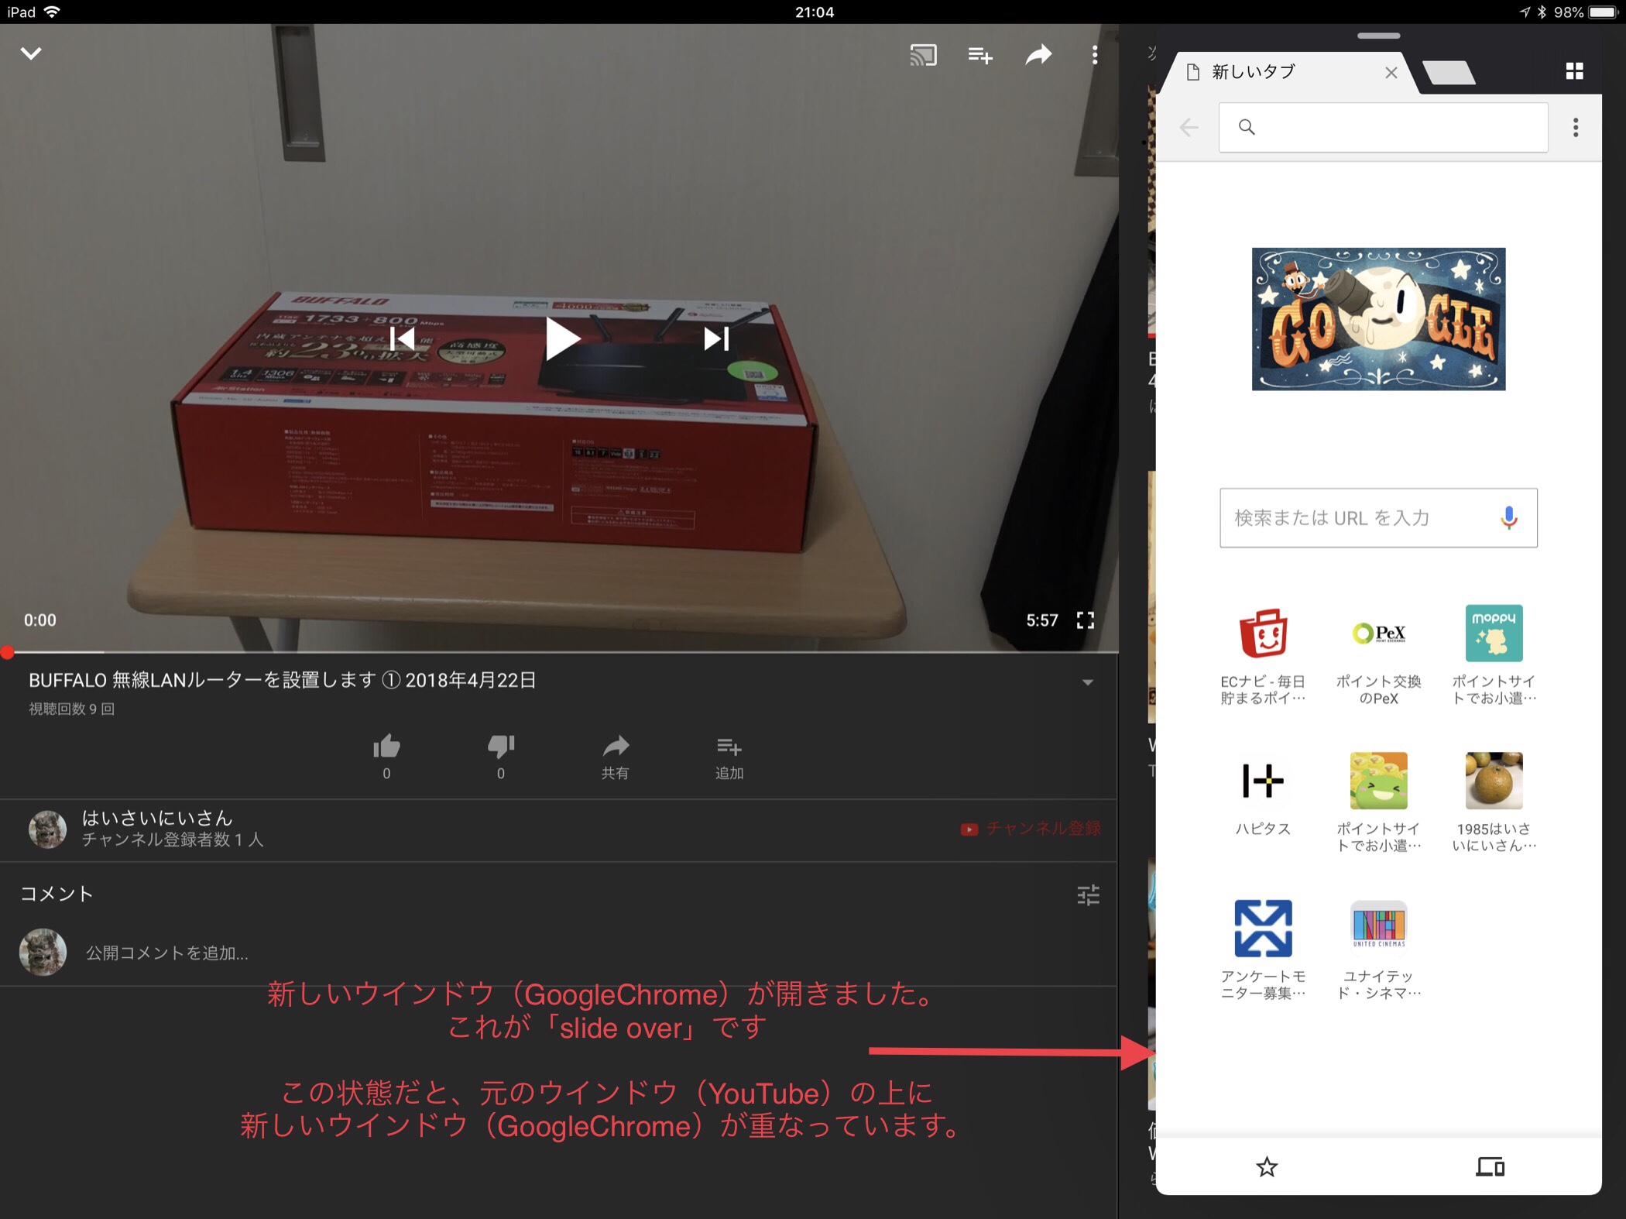1626x1219 pixels.
Task: Minimize the YouTube player with down chevron
Action: click(31, 53)
